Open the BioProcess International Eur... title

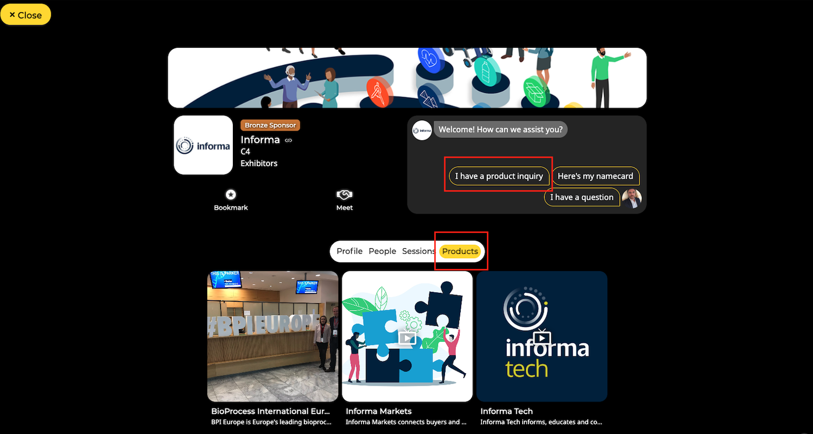[270, 411]
